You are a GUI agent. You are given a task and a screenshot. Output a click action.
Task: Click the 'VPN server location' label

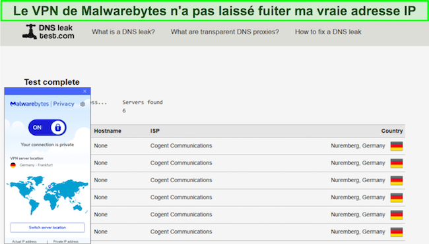pyautogui.click(x=26, y=158)
